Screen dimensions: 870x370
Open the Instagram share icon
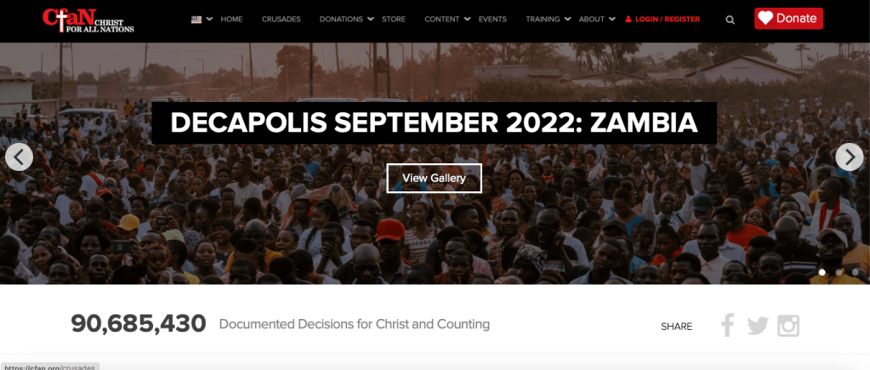[x=788, y=326]
